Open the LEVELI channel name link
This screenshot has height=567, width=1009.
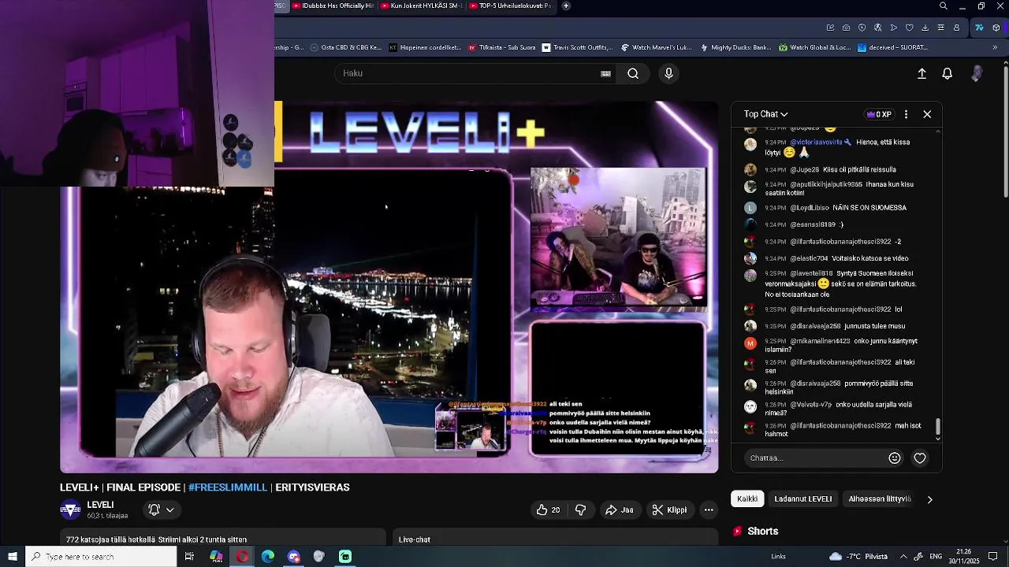coord(100,505)
